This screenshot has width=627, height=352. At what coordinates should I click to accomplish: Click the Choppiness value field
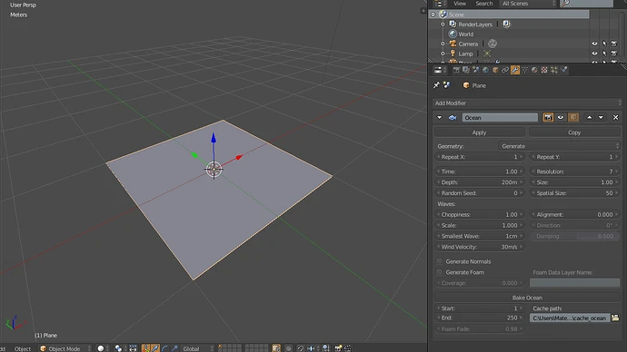point(480,215)
